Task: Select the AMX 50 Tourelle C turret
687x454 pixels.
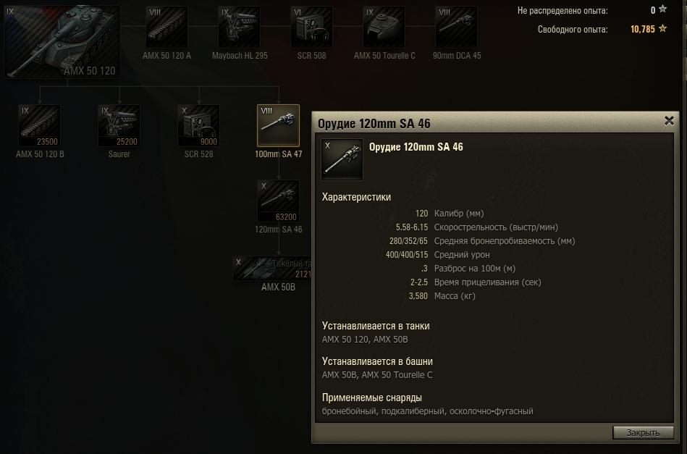Action: click(384, 28)
